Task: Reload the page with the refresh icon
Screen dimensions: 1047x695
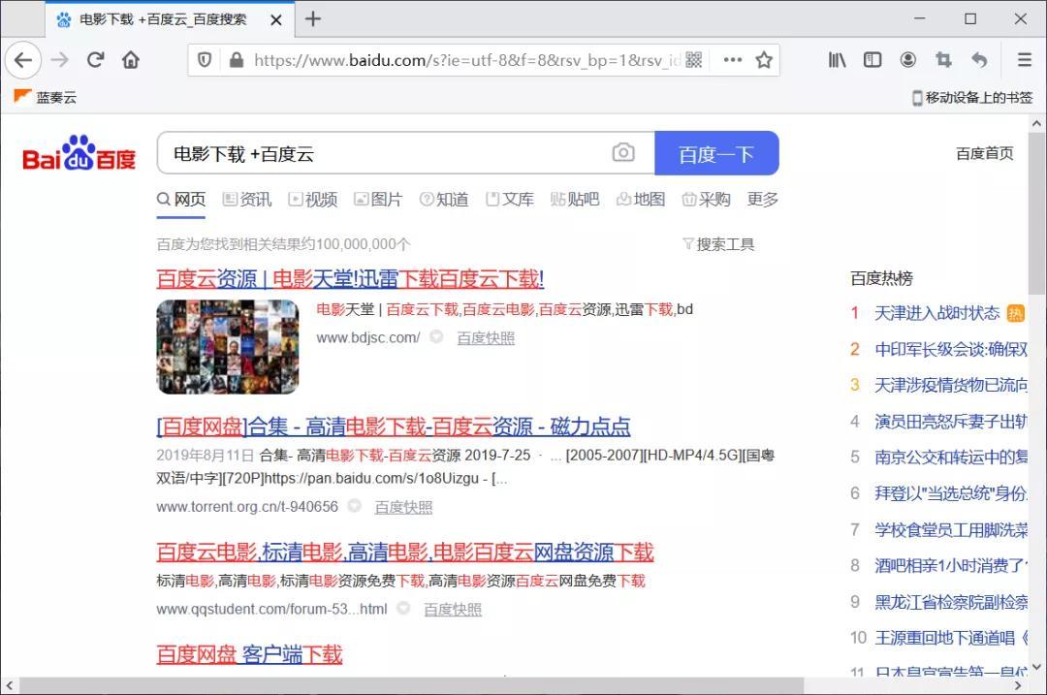Action: pos(95,59)
